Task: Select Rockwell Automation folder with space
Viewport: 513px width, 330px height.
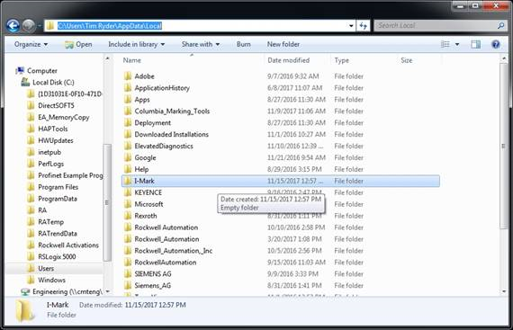Action: tap(166, 227)
